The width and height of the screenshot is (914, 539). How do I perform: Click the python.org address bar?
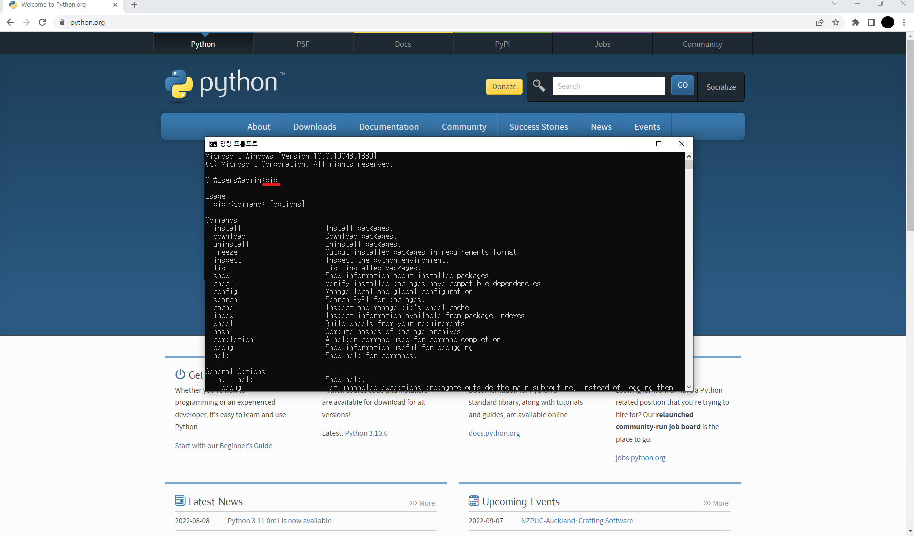coord(435,22)
